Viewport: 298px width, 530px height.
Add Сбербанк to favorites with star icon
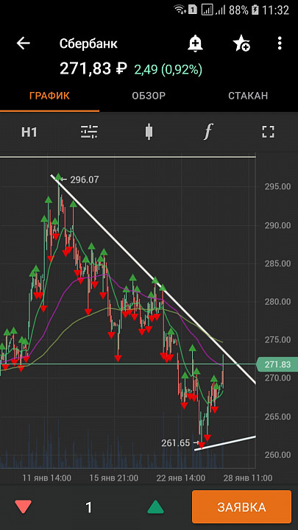pos(241,43)
